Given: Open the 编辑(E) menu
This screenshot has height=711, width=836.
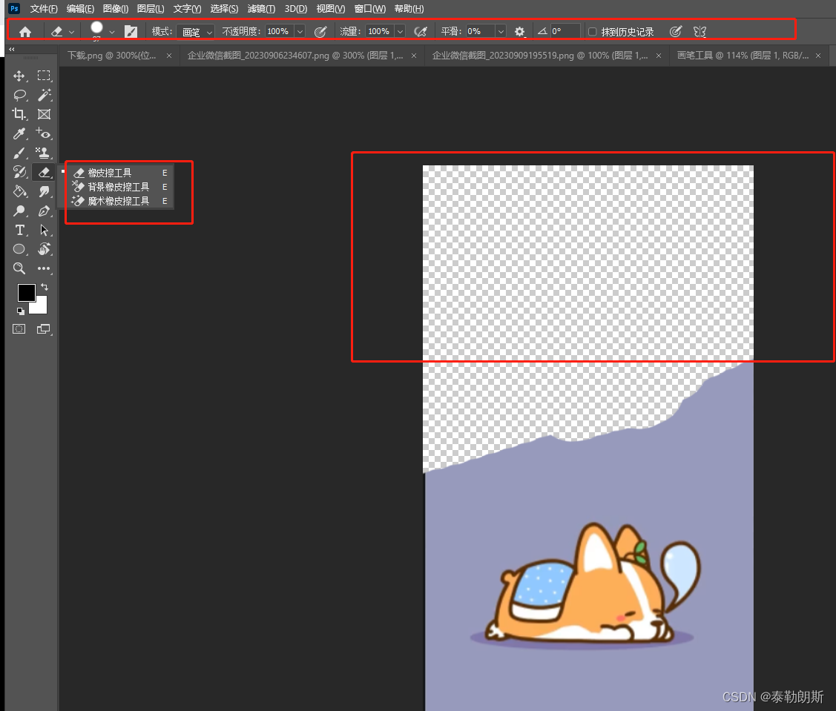Looking at the screenshot, I should (x=80, y=9).
